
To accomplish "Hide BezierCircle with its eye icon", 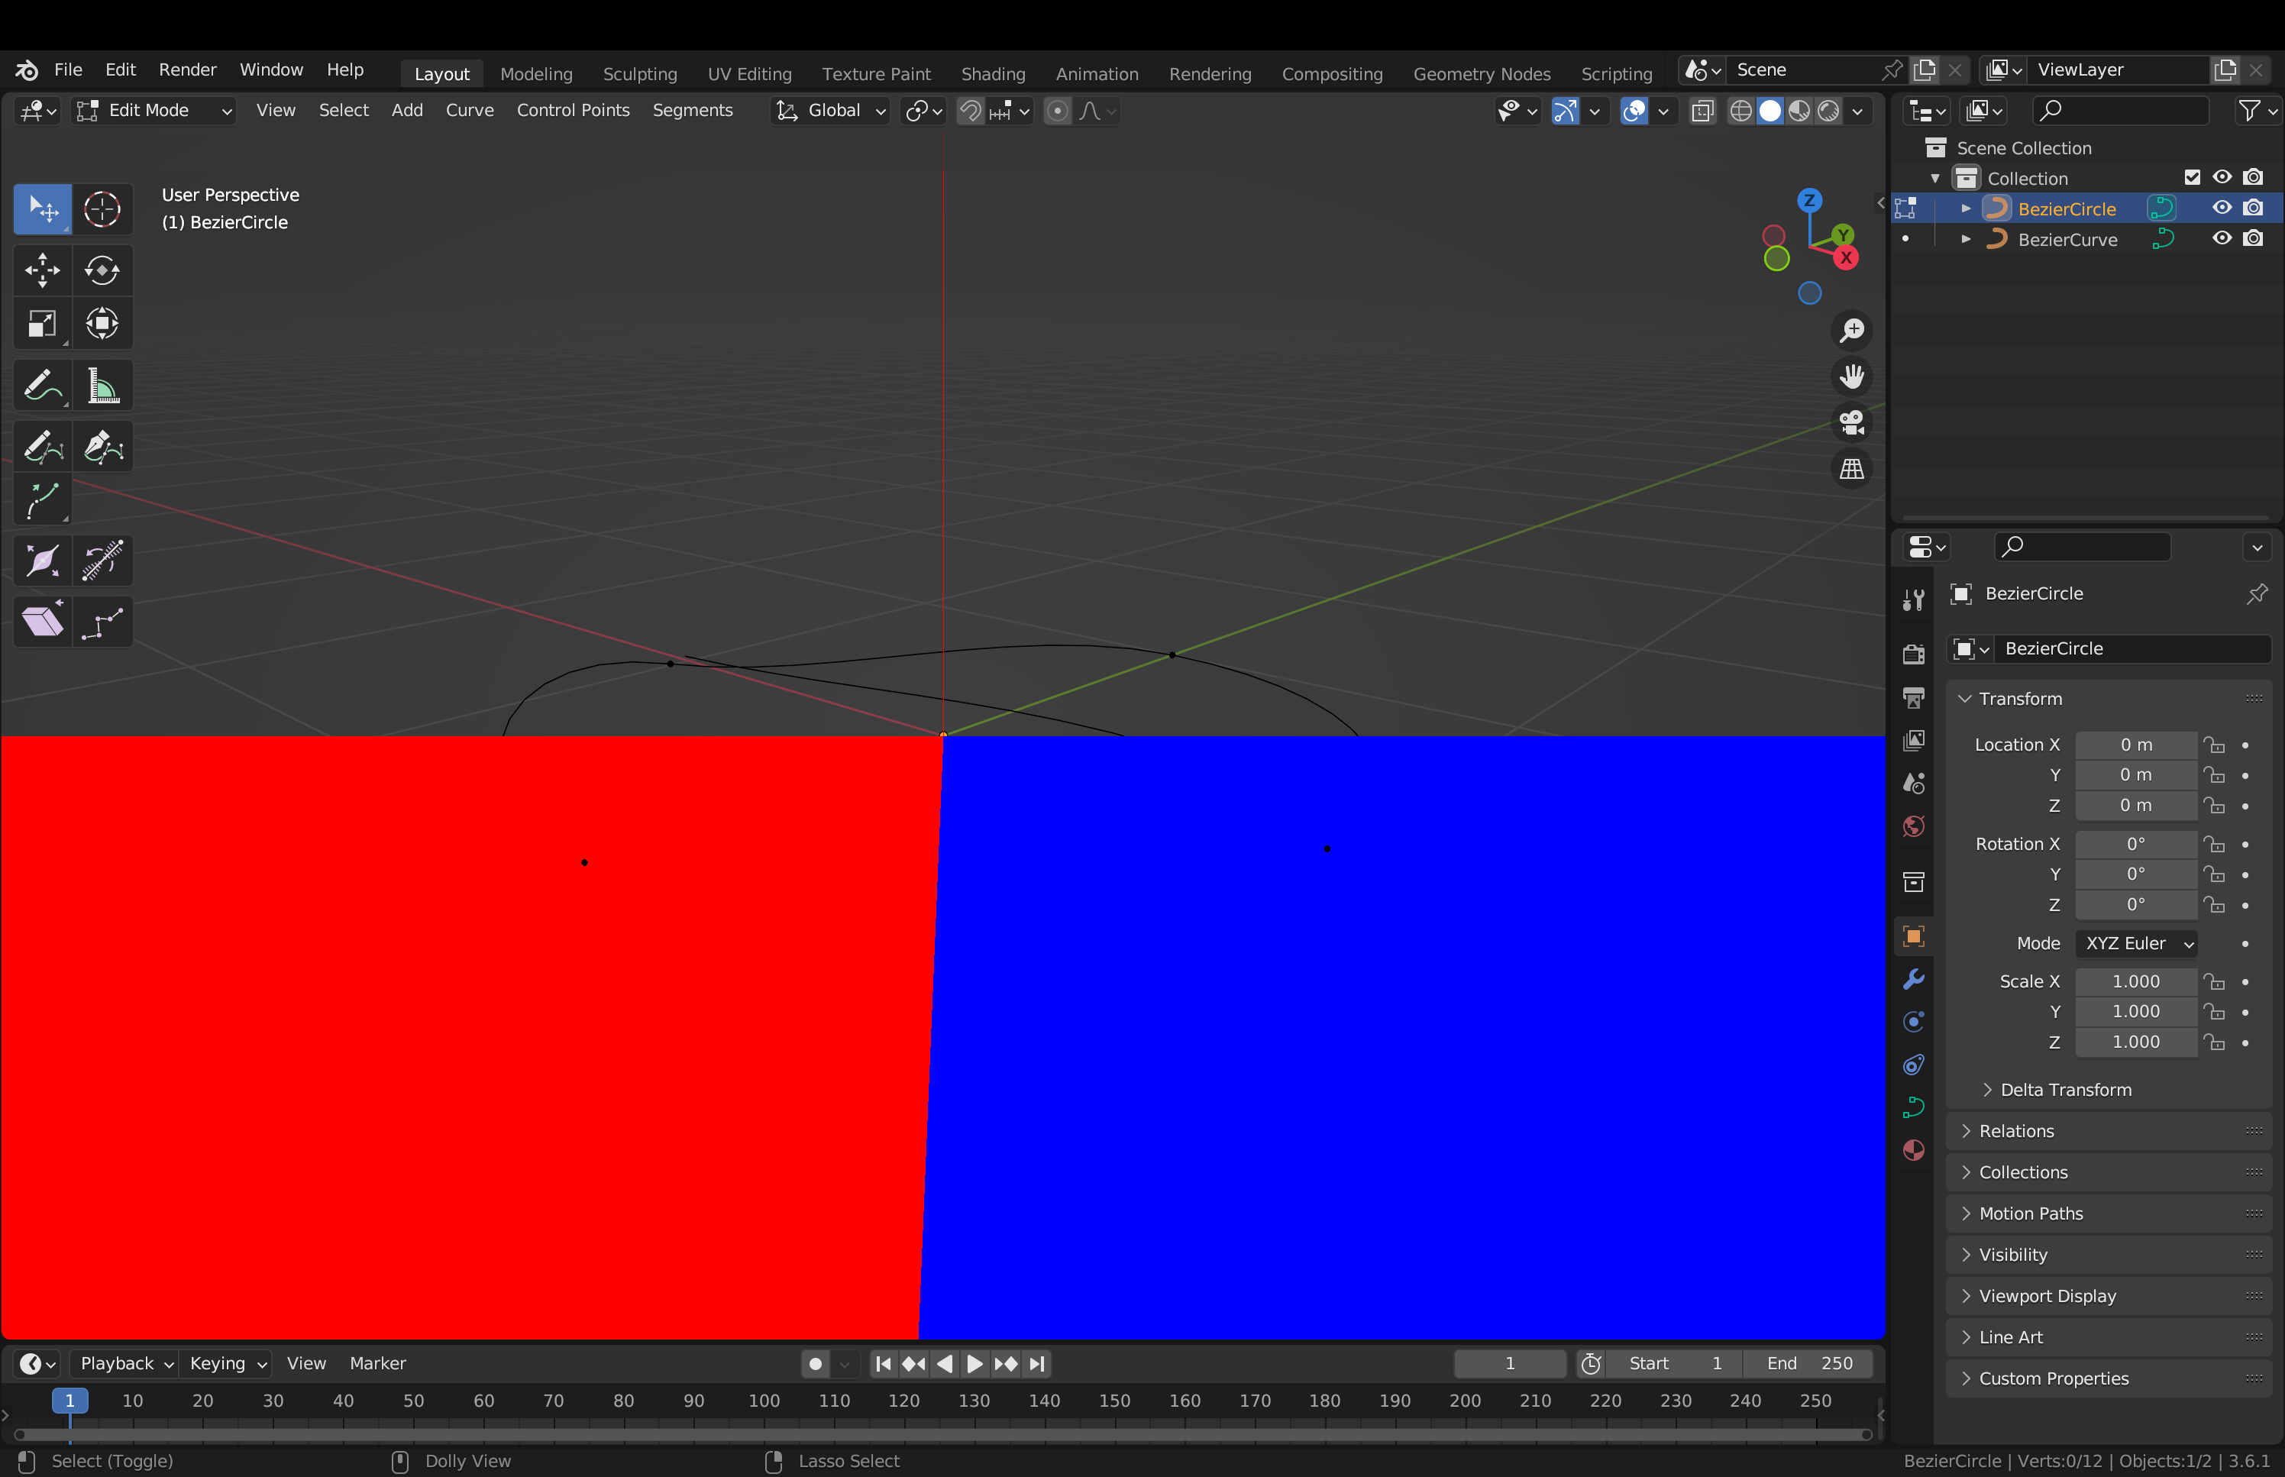I will (x=2221, y=208).
